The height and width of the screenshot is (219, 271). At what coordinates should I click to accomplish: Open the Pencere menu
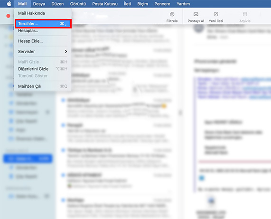coord(162,4)
